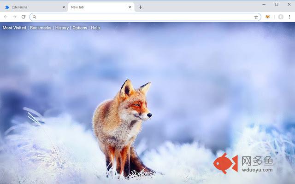The width and height of the screenshot is (295, 184).
Task: Open the user profile avatar
Action: click(281, 17)
